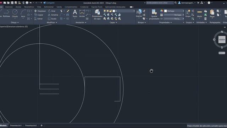Switch to the Vista ribbon tab
227x128 pixels.
[x=39, y=7]
